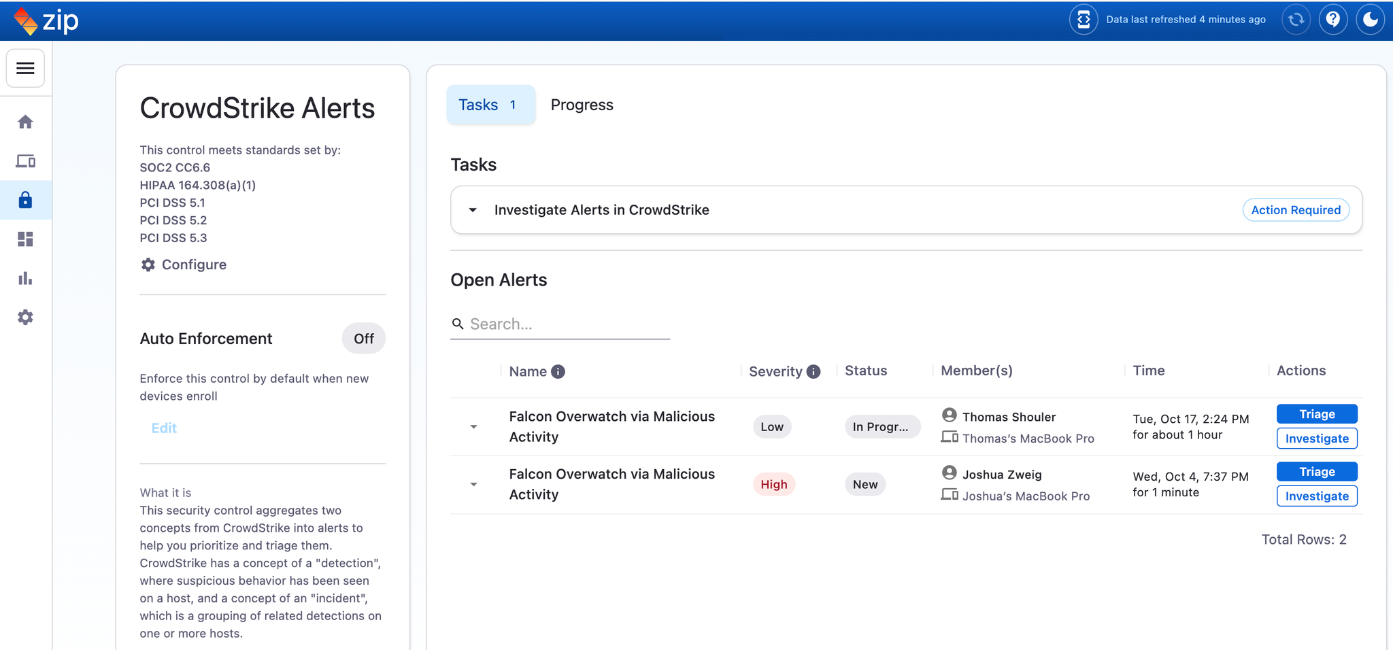Open the dashboard grid icon in sidebar
This screenshot has width=1393, height=650.
pos(25,239)
